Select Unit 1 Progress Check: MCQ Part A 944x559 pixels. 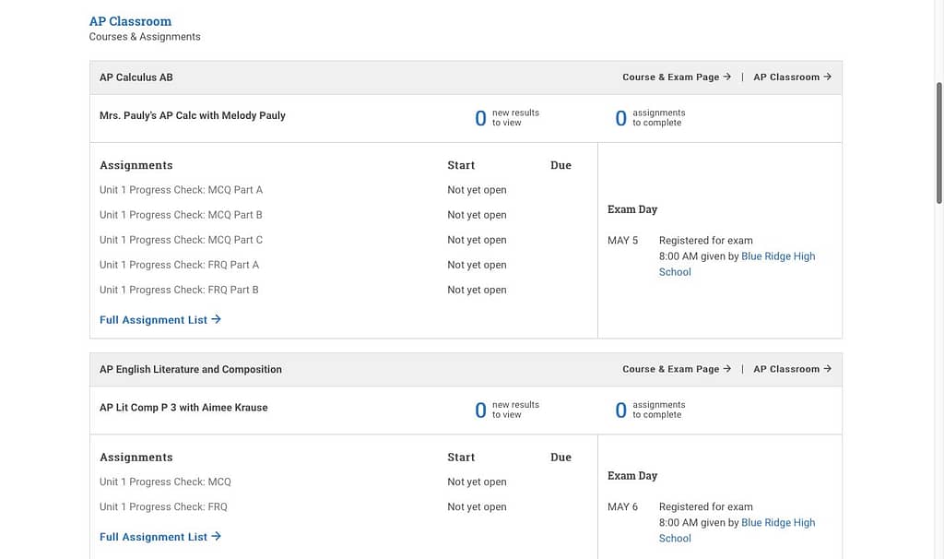click(x=182, y=190)
